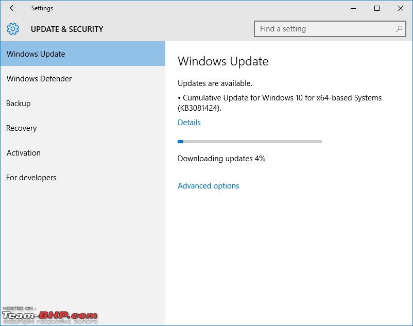413x326 pixels.
Task: Click the search magnifier icon
Action: click(399, 29)
